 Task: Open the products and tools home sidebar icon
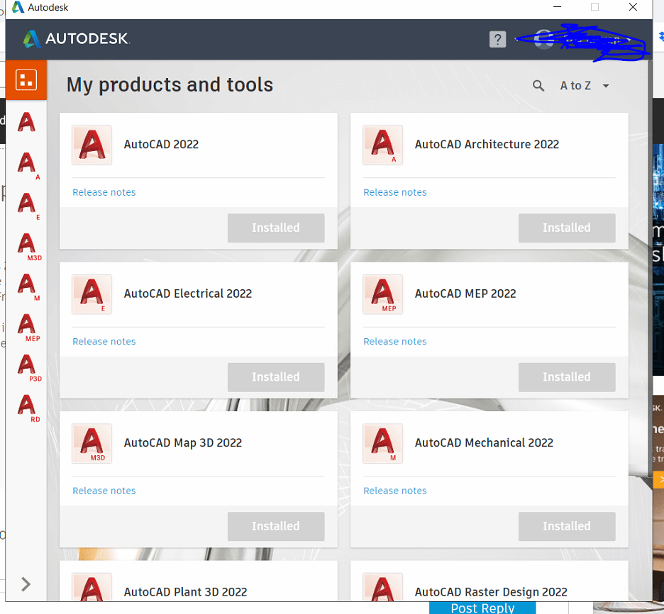(x=26, y=80)
